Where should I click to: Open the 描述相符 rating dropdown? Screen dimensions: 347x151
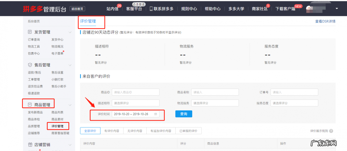136,103
